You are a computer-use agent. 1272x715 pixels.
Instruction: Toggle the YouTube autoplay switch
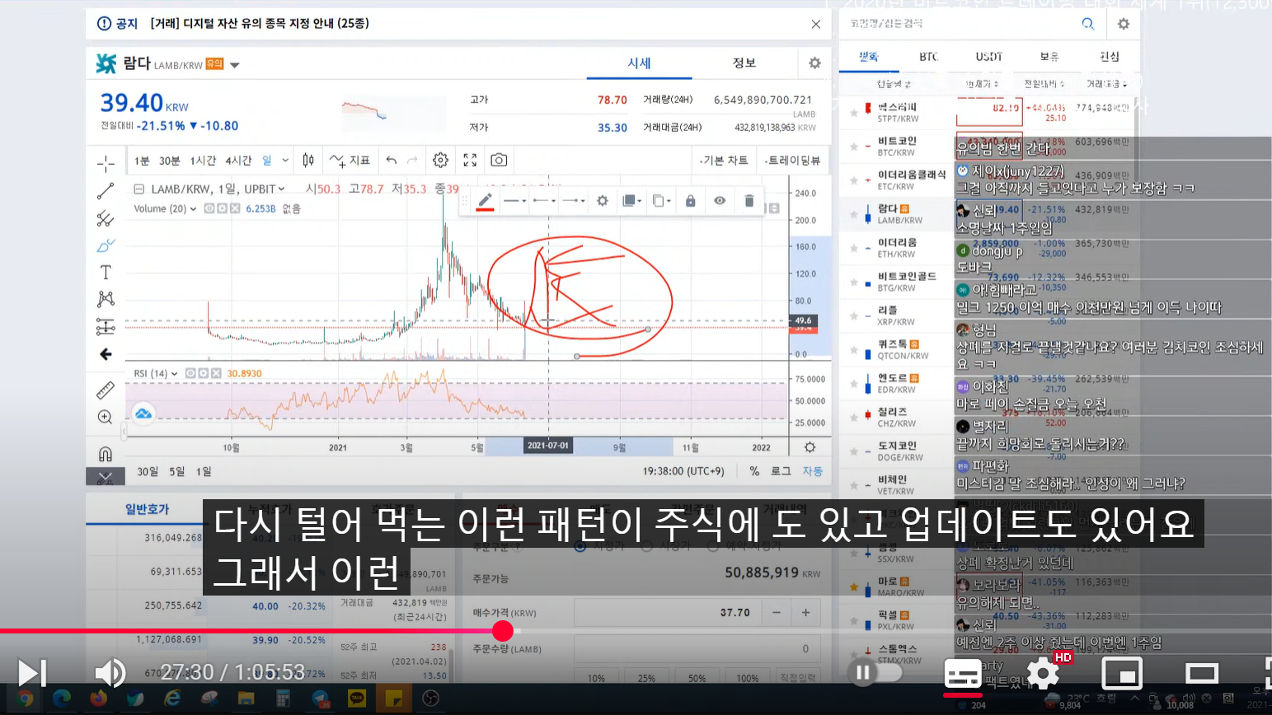[875, 673]
